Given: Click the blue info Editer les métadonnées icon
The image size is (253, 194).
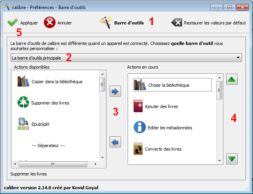Looking at the screenshot, I should pos(140,127).
